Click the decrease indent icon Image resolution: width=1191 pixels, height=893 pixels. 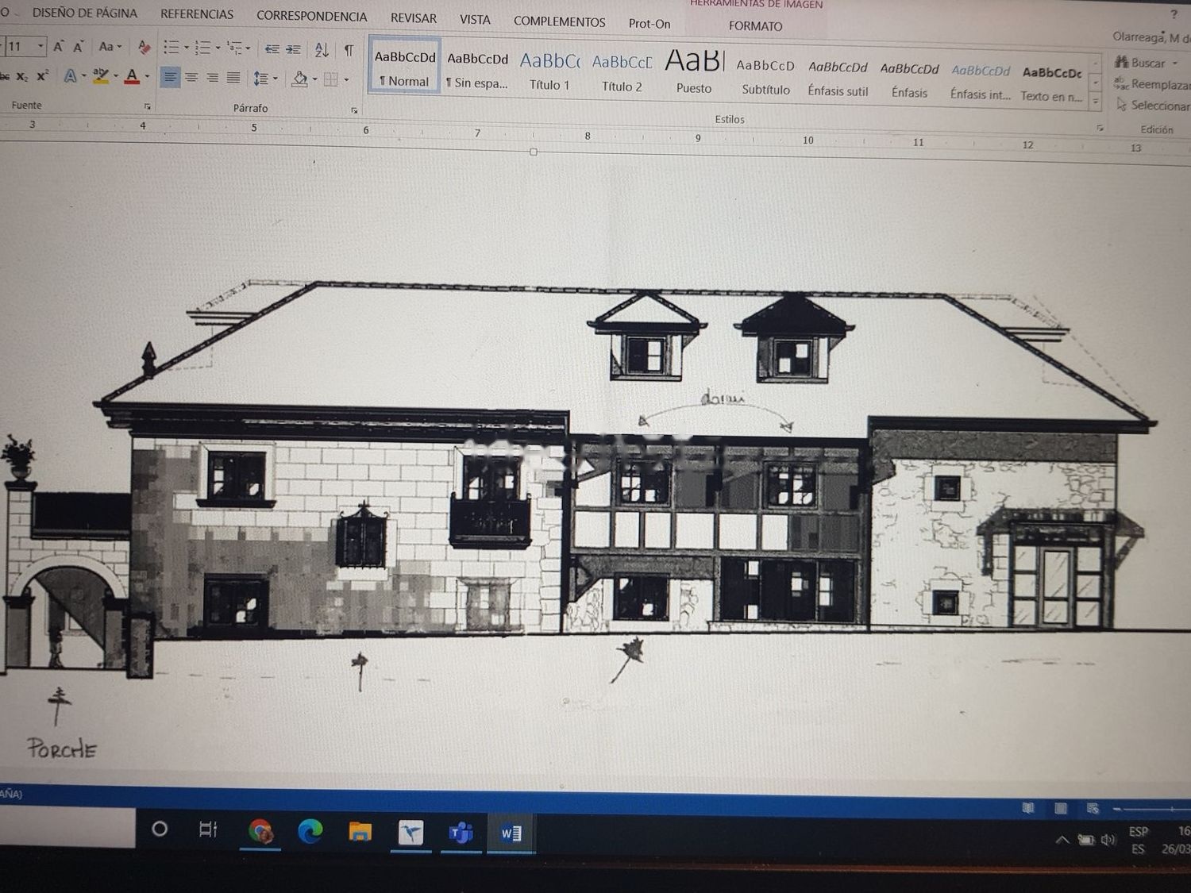(272, 49)
